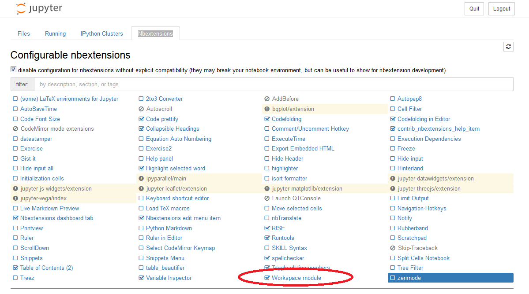Enable the Autopep8 checkbox
Image resolution: width=529 pixels, height=294 pixels.
click(x=392, y=99)
